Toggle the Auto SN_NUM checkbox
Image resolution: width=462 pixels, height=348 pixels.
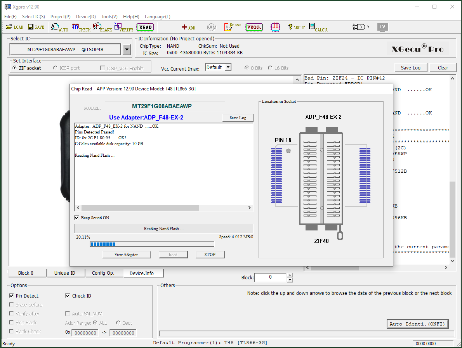[68, 313]
